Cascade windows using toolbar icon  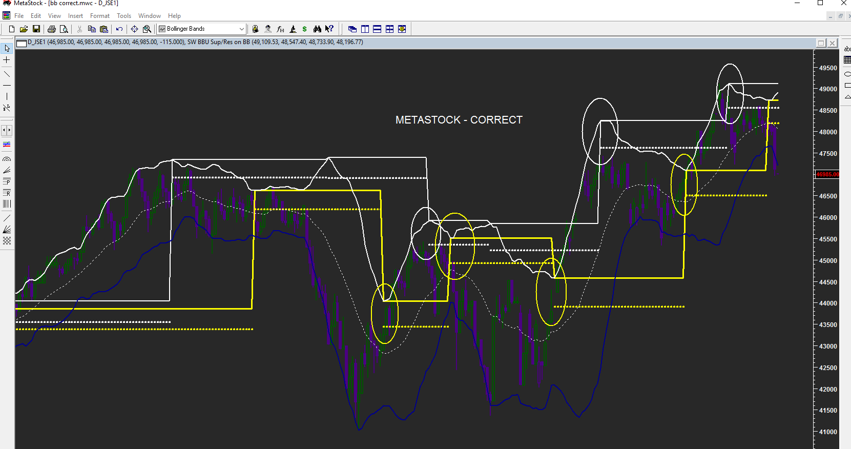(352, 29)
